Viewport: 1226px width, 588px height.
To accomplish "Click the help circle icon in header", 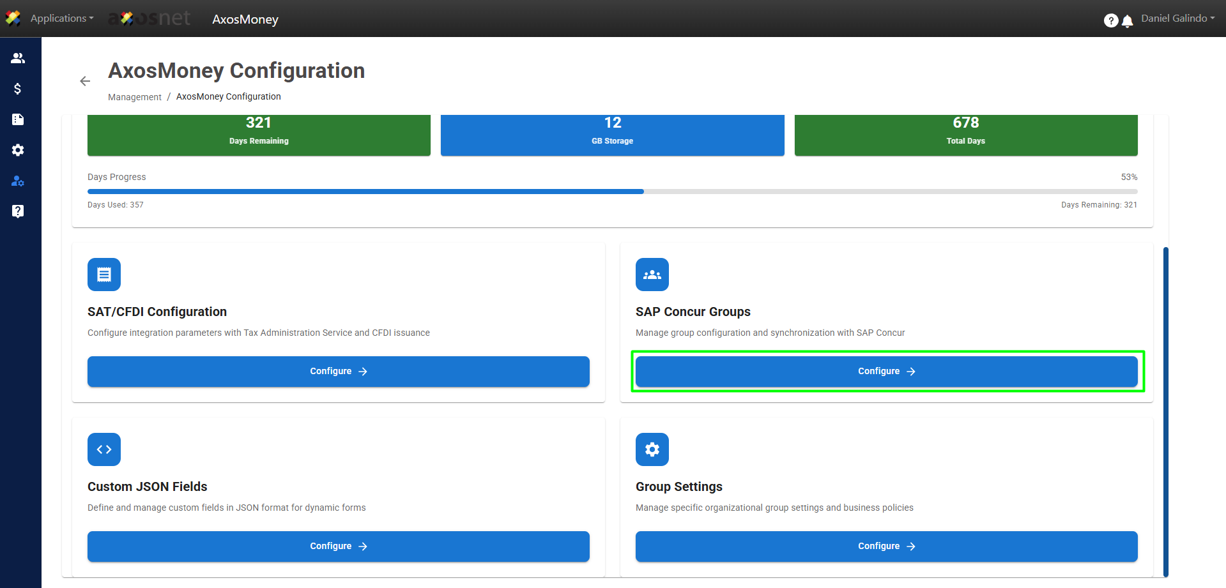I will [1110, 20].
